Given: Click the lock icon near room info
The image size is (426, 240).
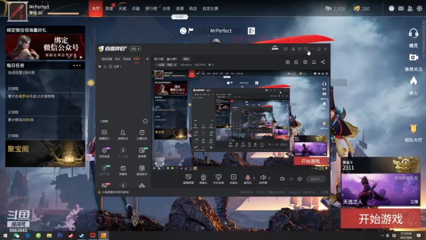Looking at the screenshot, I should coord(296,62).
